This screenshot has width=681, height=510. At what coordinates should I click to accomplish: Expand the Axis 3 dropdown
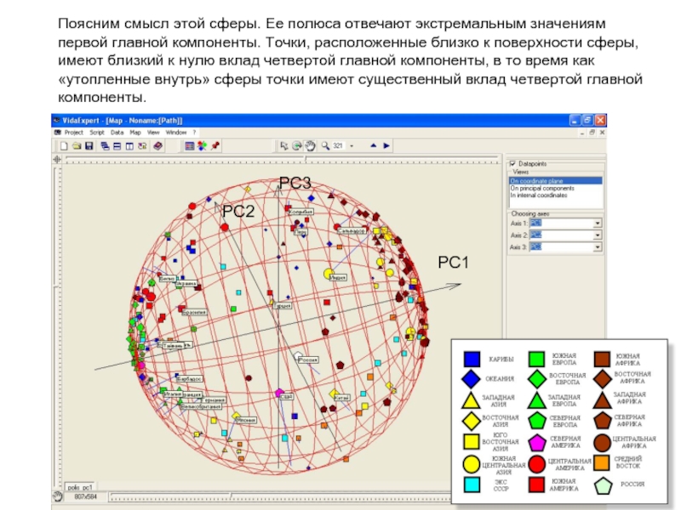(x=598, y=246)
